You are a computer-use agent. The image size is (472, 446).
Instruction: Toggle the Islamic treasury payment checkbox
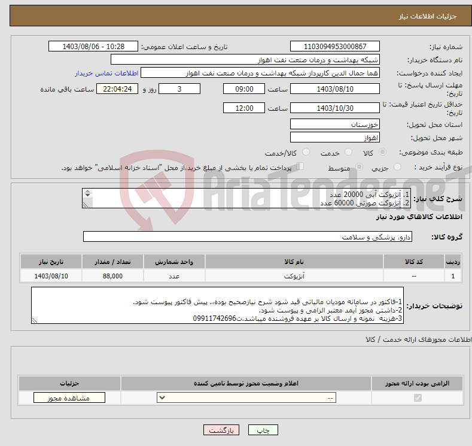(x=300, y=166)
